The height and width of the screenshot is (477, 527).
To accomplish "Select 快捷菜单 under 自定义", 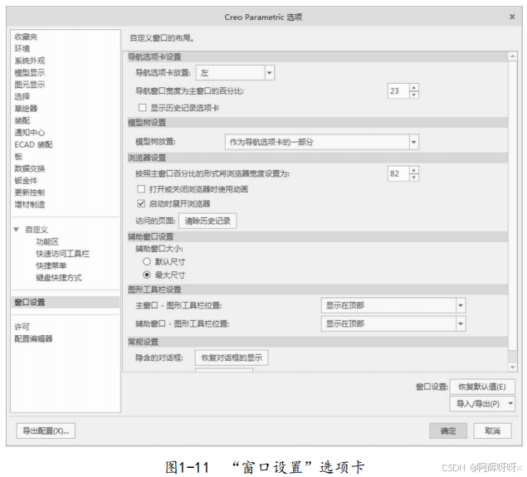I will (51, 265).
